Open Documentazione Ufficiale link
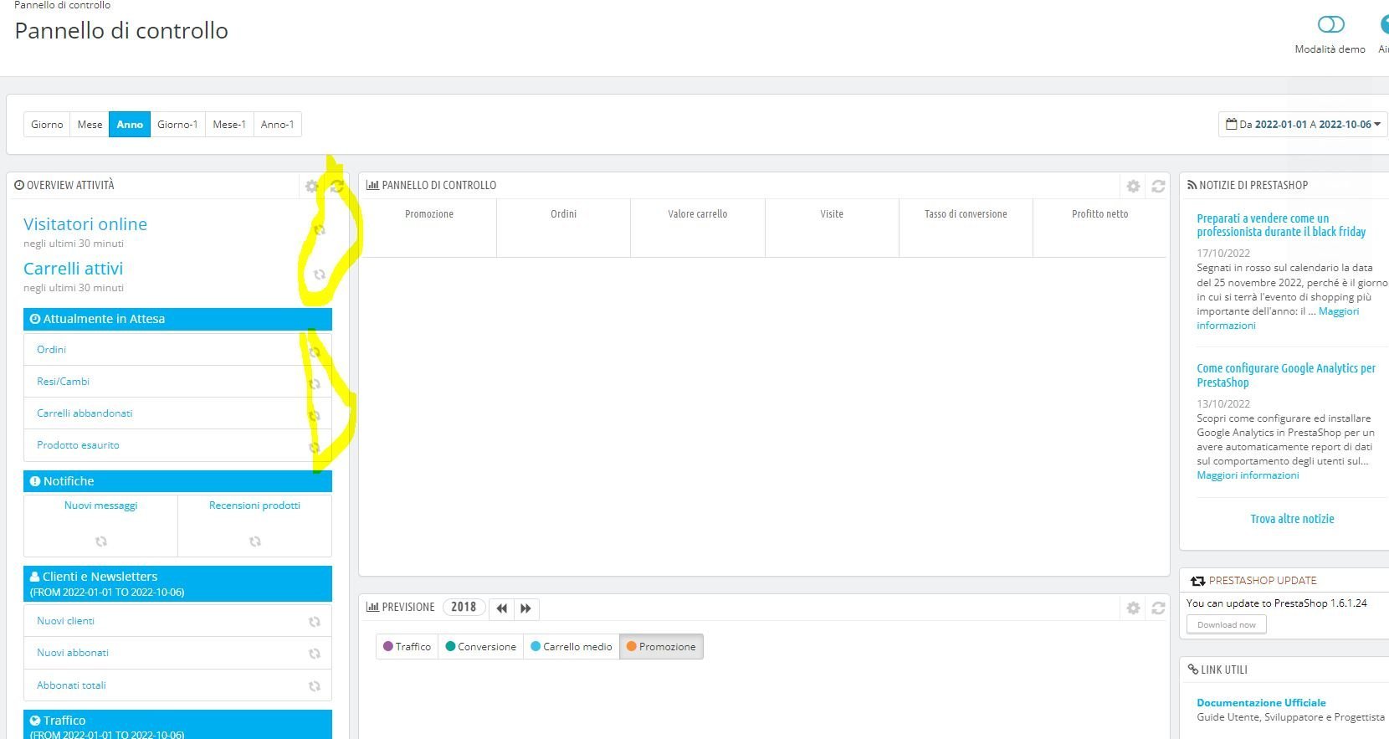 click(x=1261, y=703)
